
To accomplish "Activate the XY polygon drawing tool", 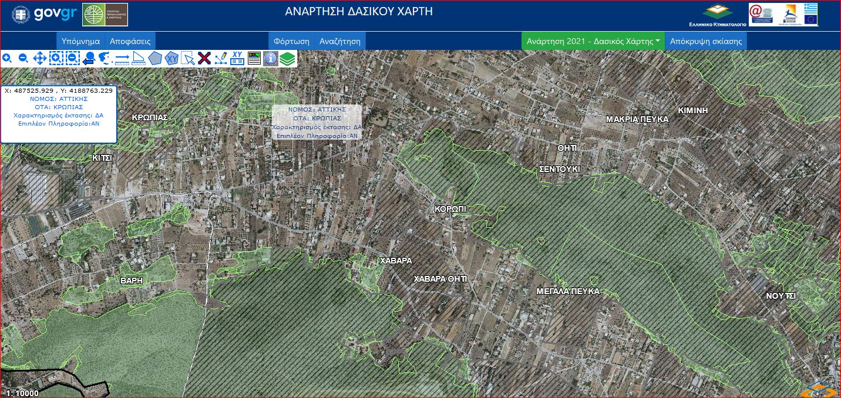I will tap(171, 58).
